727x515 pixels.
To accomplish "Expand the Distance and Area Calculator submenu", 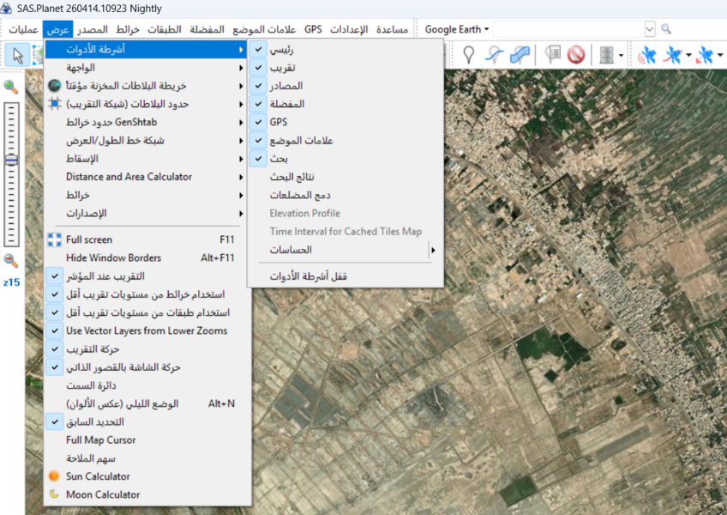I will (129, 177).
